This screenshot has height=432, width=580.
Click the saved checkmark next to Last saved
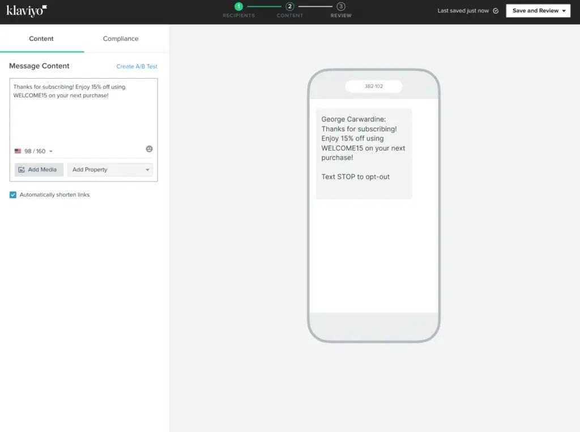point(495,10)
